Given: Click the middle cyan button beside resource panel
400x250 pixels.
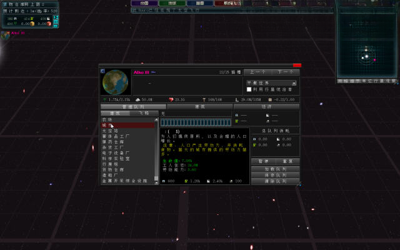Looking at the screenshot, I should 56,22.
